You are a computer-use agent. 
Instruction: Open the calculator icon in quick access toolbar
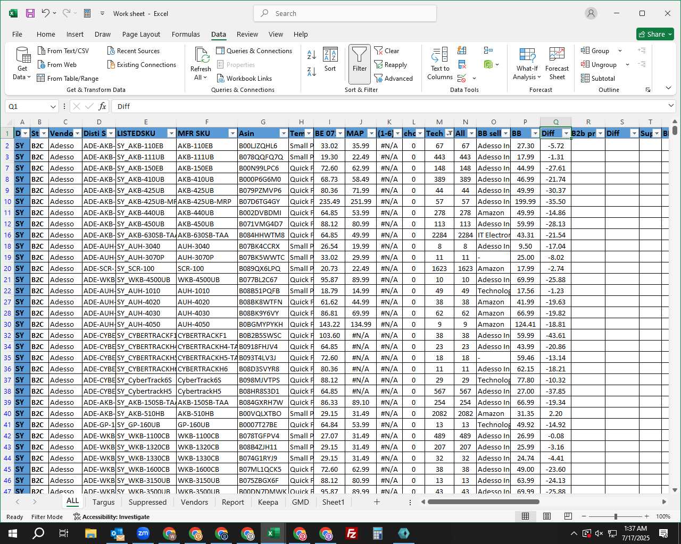(87, 13)
